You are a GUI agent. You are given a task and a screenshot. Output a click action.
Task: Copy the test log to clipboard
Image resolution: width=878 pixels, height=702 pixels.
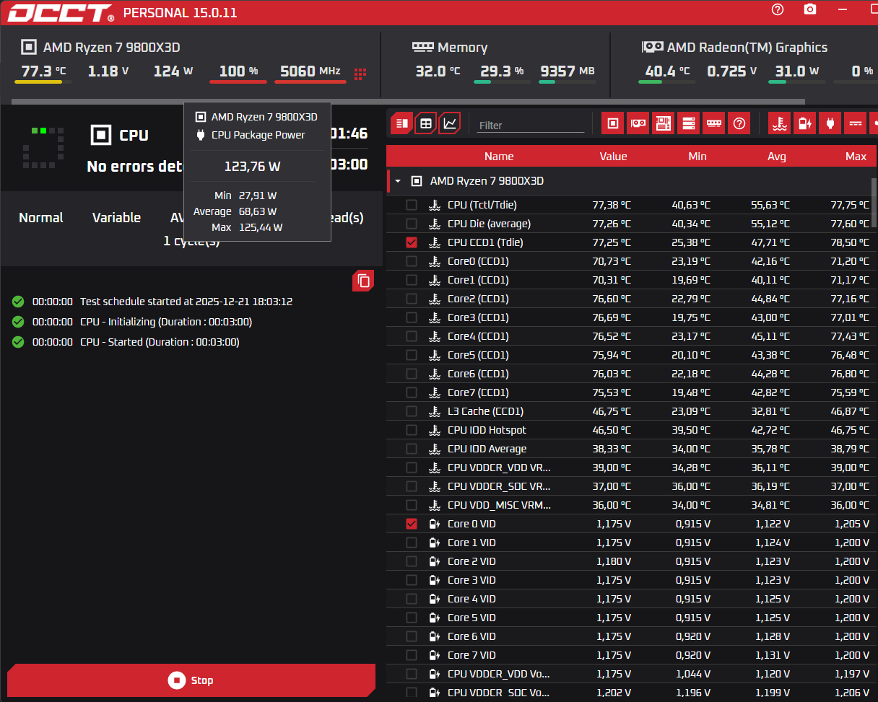[363, 281]
